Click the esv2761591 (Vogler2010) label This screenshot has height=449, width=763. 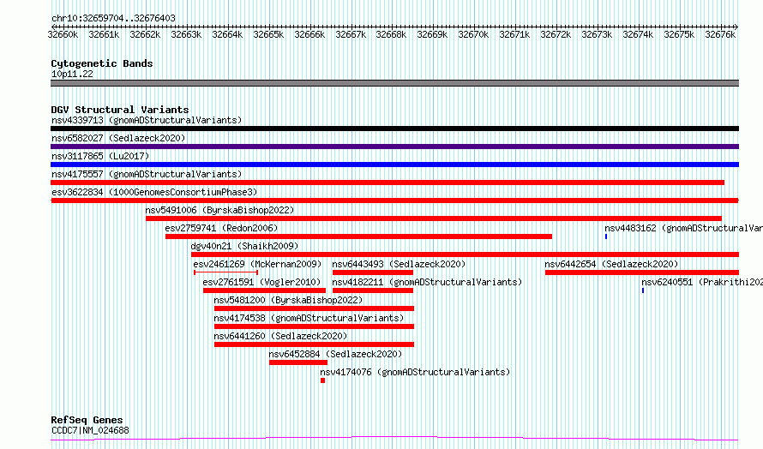point(261,282)
